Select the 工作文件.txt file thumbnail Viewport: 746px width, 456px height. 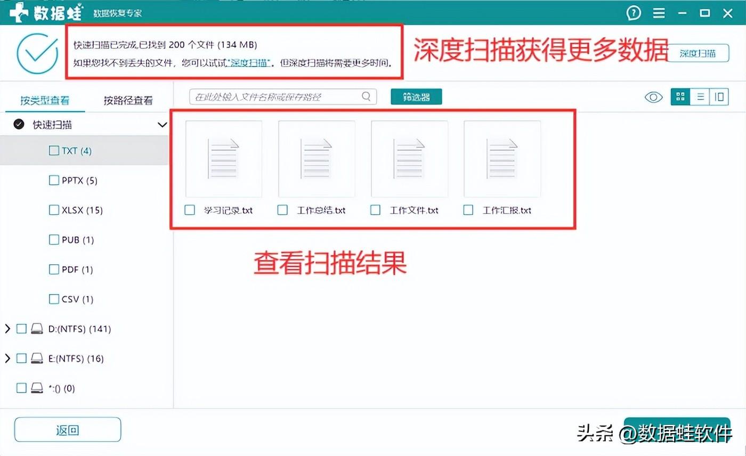[x=409, y=159]
